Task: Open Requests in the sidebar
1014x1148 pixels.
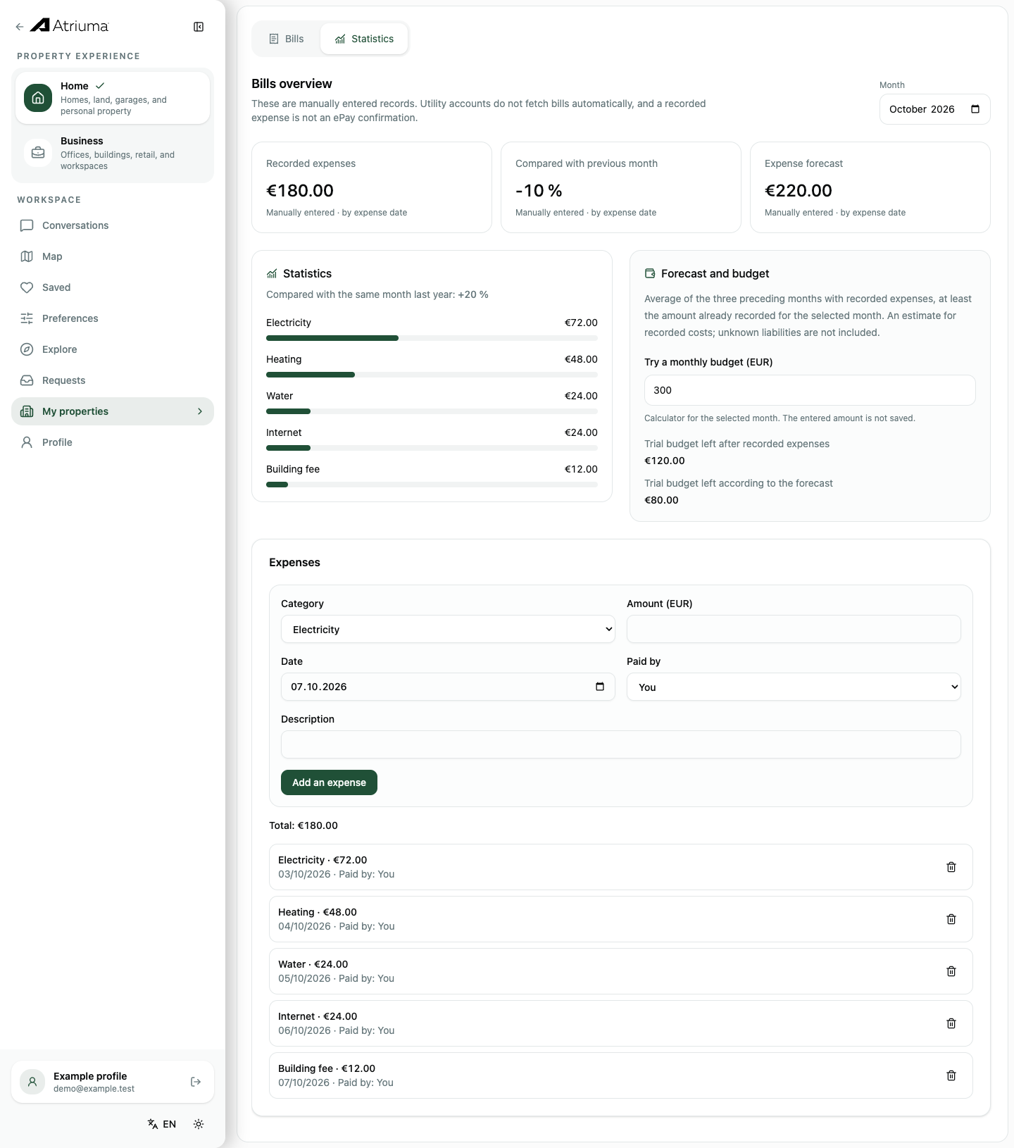Action: (x=113, y=380)
